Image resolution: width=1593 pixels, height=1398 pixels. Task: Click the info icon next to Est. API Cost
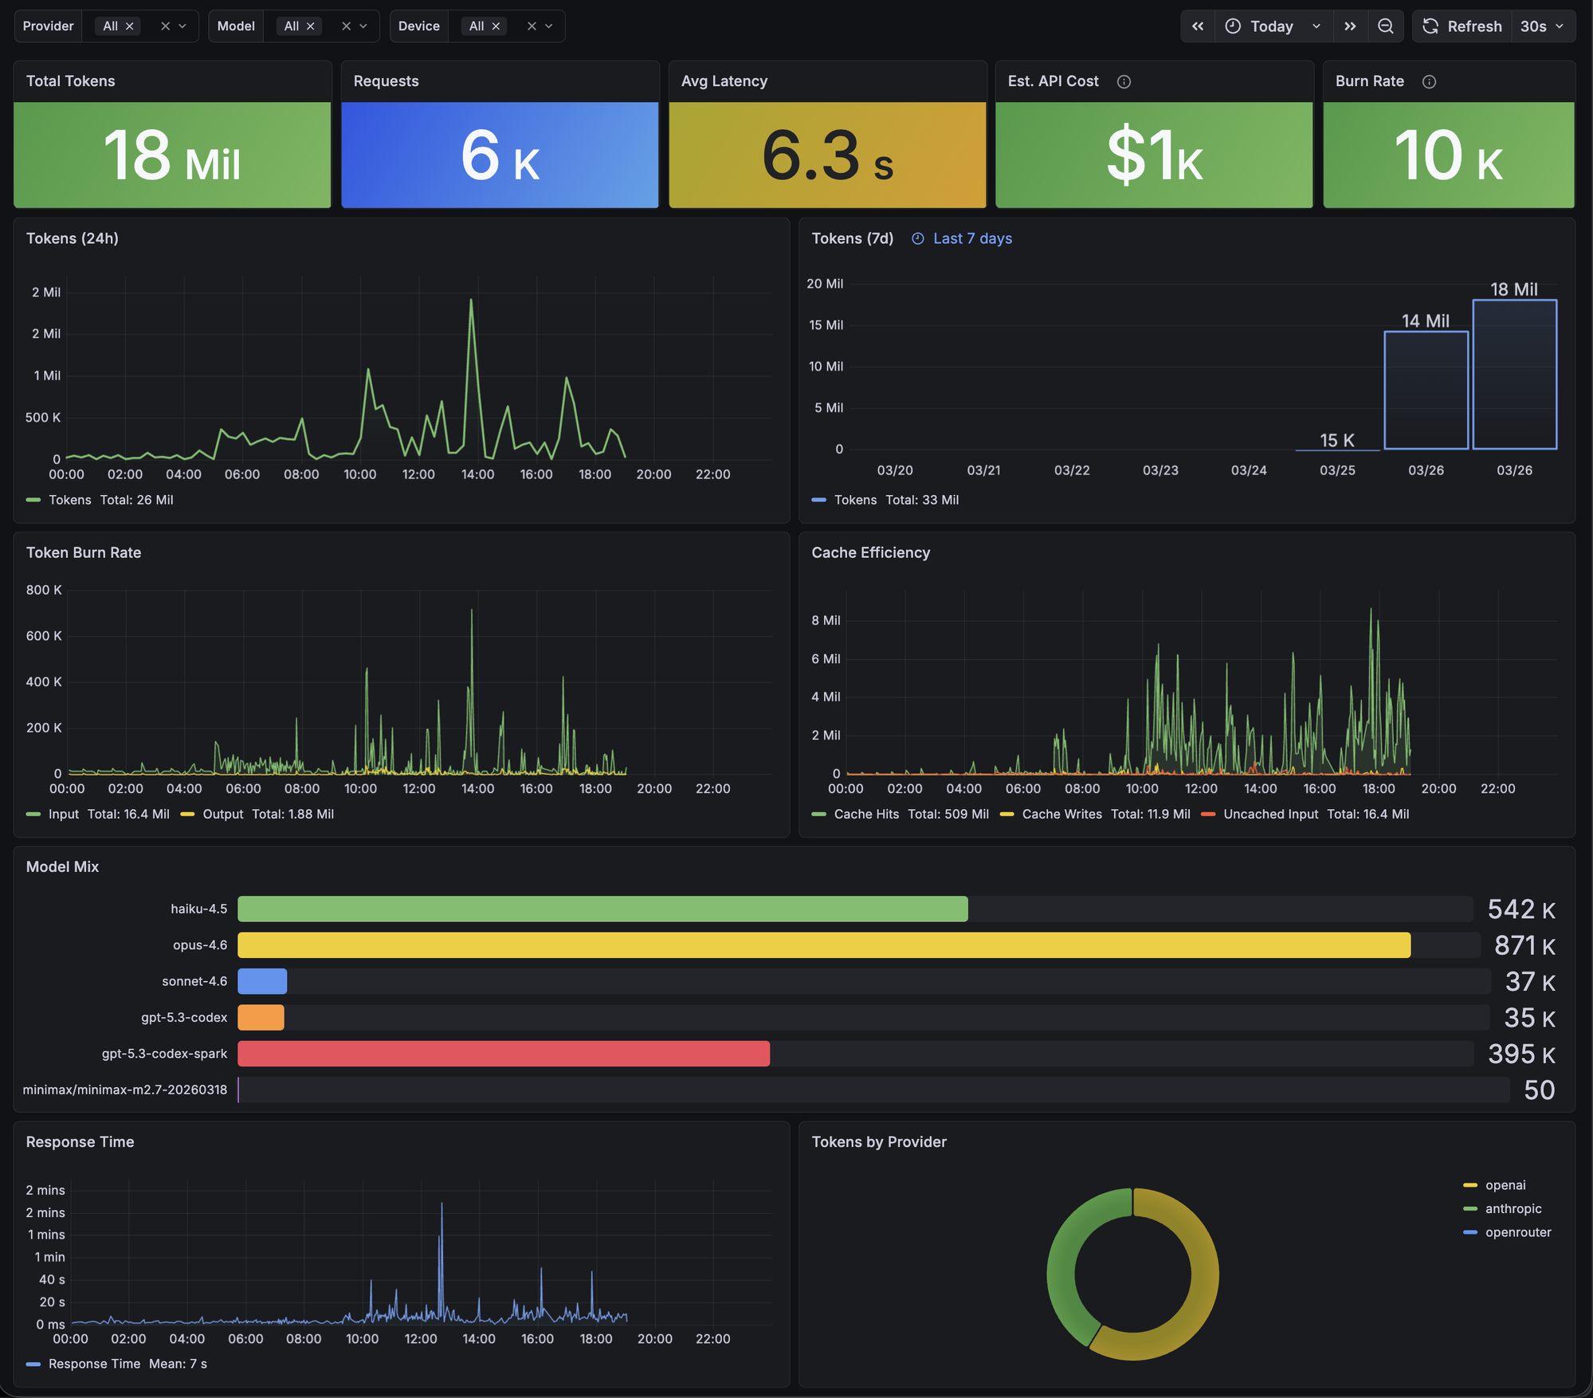point(1124,81)
